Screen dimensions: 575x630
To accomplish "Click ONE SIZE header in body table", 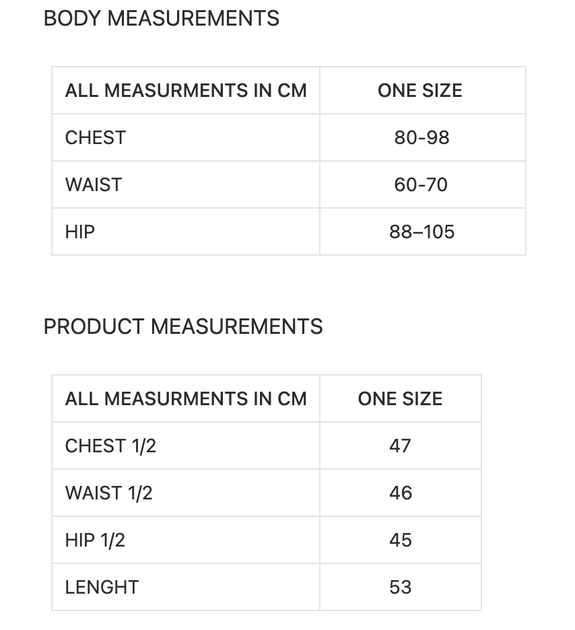I will click(420, 90).
